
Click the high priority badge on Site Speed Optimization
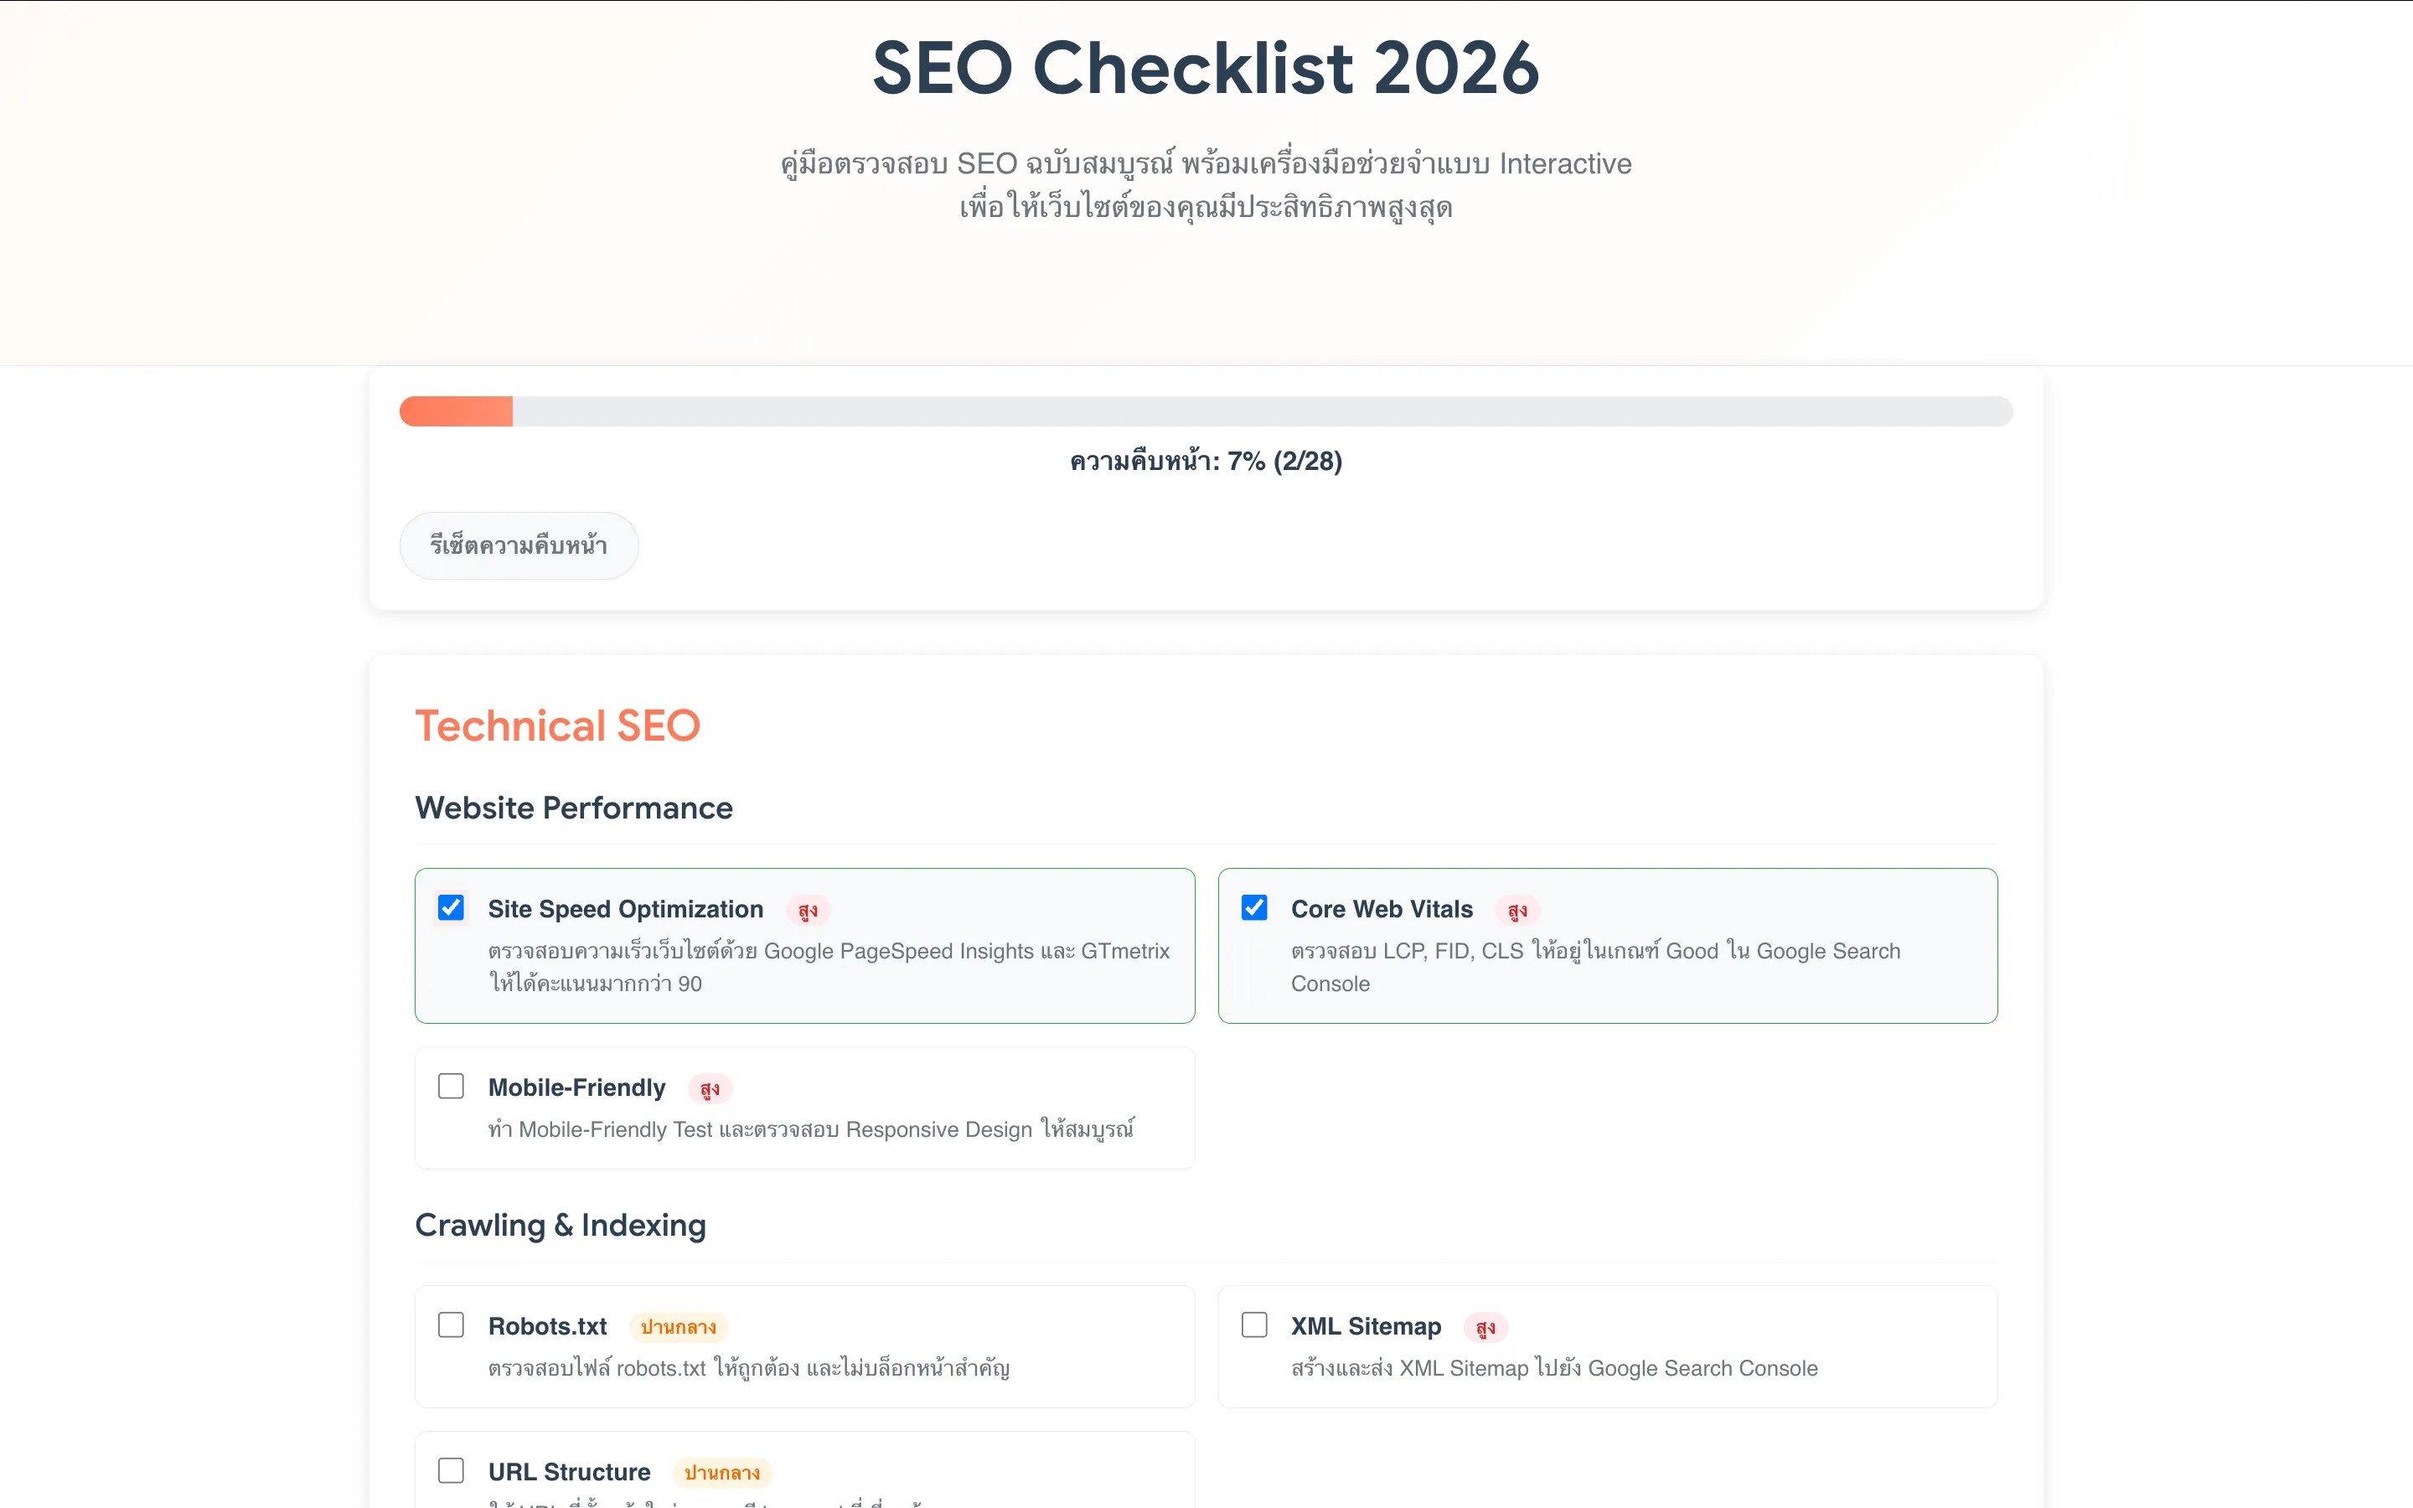pos(808,911)
